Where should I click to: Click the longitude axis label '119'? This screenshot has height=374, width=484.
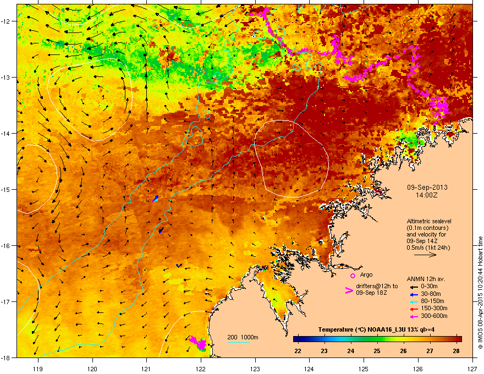click(x=38, y=369)
